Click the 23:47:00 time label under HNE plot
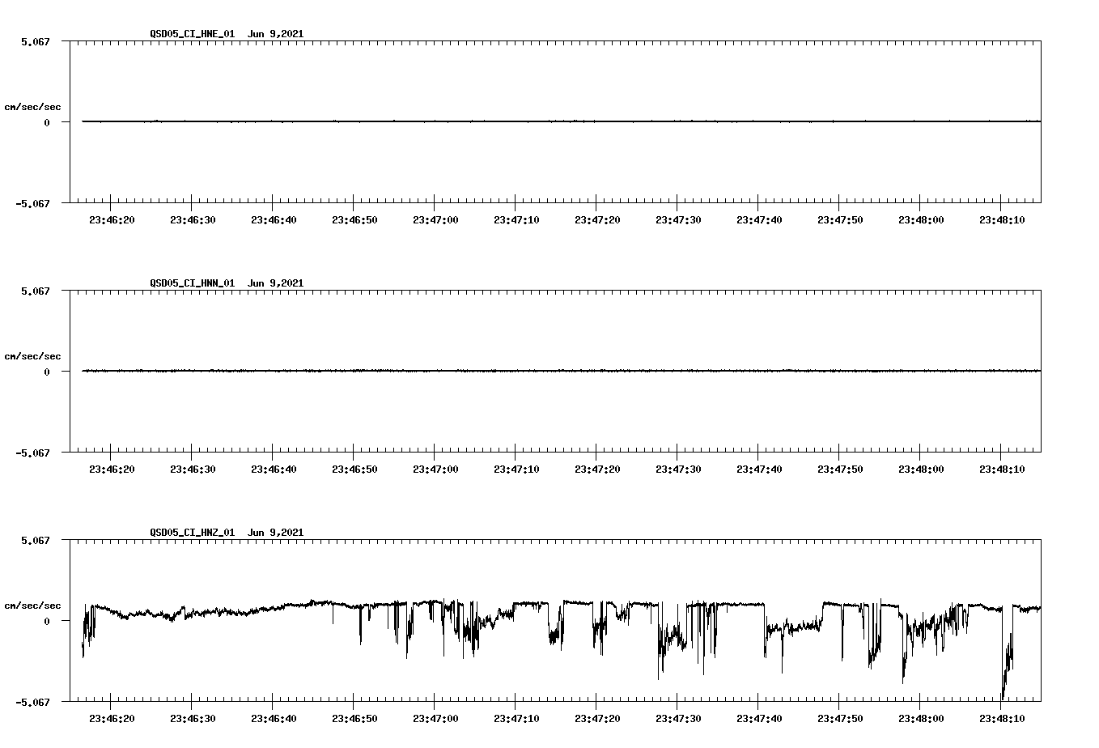This screenshot has height=748, width=1099. point(435,220)
